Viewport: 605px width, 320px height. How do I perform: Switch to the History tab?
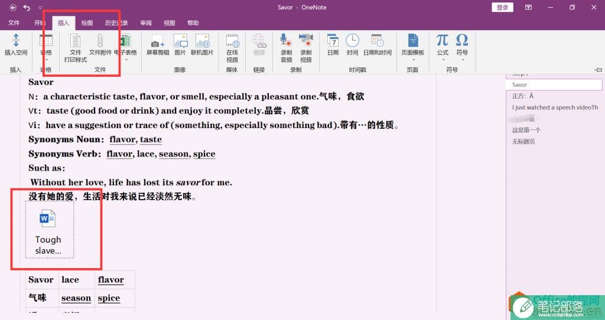[x=116, y=23]
